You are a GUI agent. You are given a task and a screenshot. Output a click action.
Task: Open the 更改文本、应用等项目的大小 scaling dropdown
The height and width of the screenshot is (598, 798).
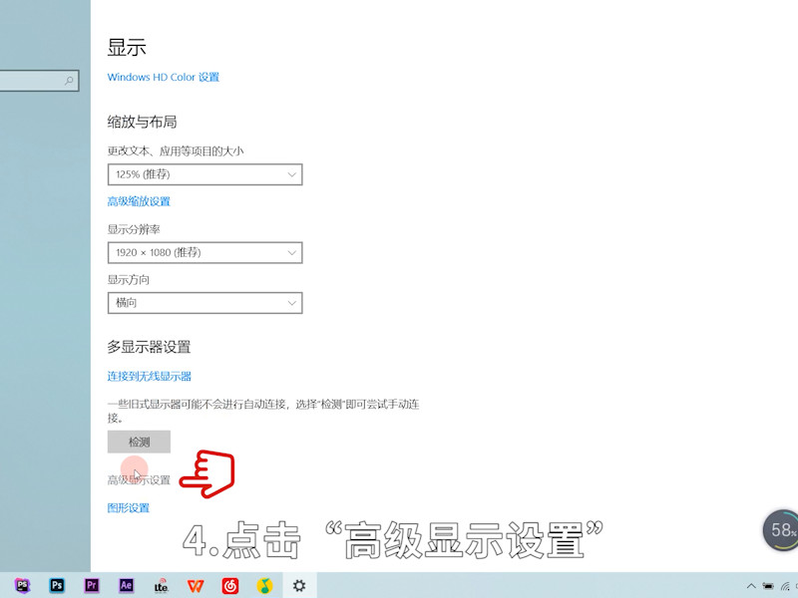204,174
